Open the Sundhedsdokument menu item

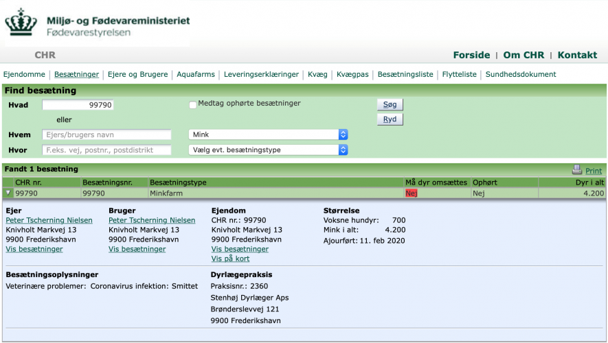click(x=520, y=74)
